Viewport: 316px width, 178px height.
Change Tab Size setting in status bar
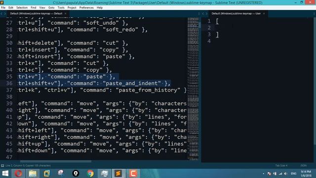pos(281,166)
